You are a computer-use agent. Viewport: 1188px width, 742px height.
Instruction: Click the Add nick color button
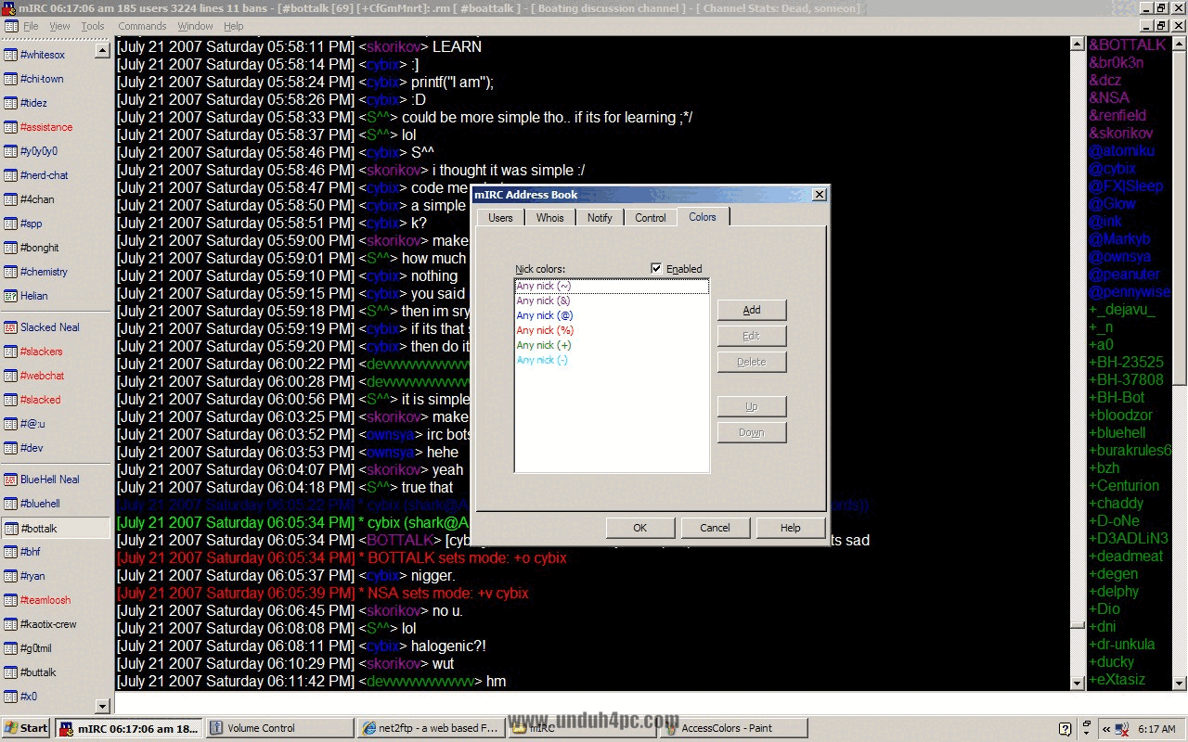[752, 310]
